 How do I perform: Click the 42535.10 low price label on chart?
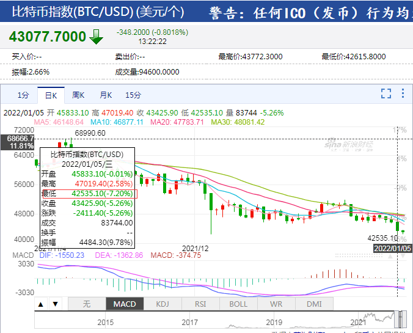pos(382,238)
